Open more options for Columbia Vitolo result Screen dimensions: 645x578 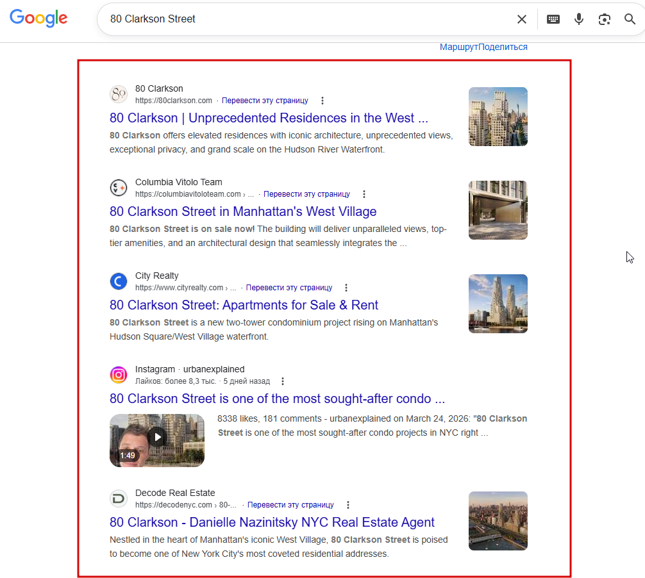point(364,194)
